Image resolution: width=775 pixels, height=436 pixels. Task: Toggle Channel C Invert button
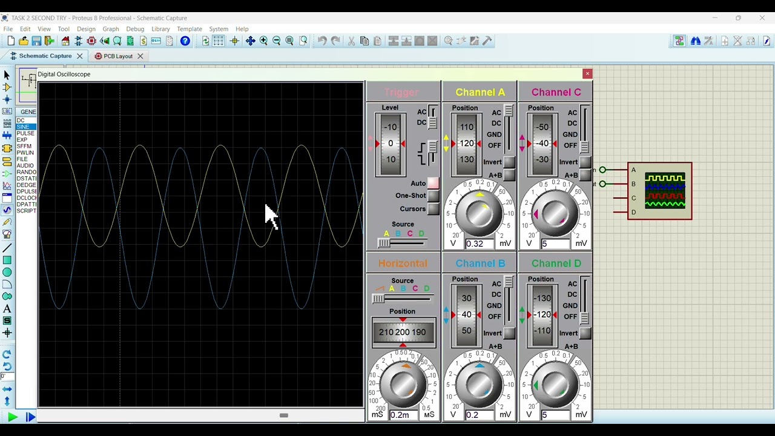point(585,162)
